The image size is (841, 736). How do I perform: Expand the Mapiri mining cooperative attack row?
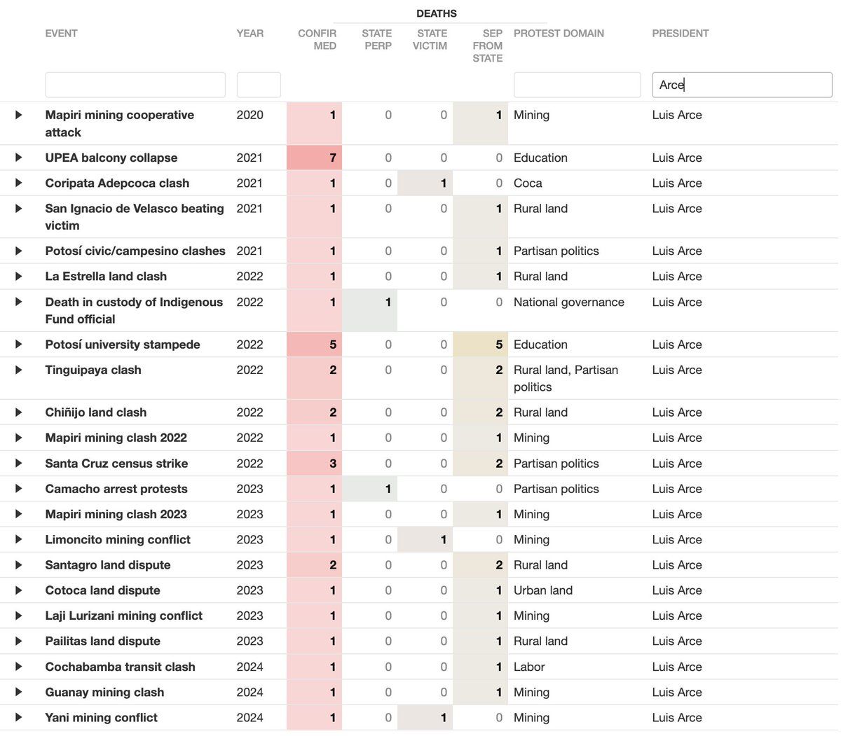click(x=19, y=115)
